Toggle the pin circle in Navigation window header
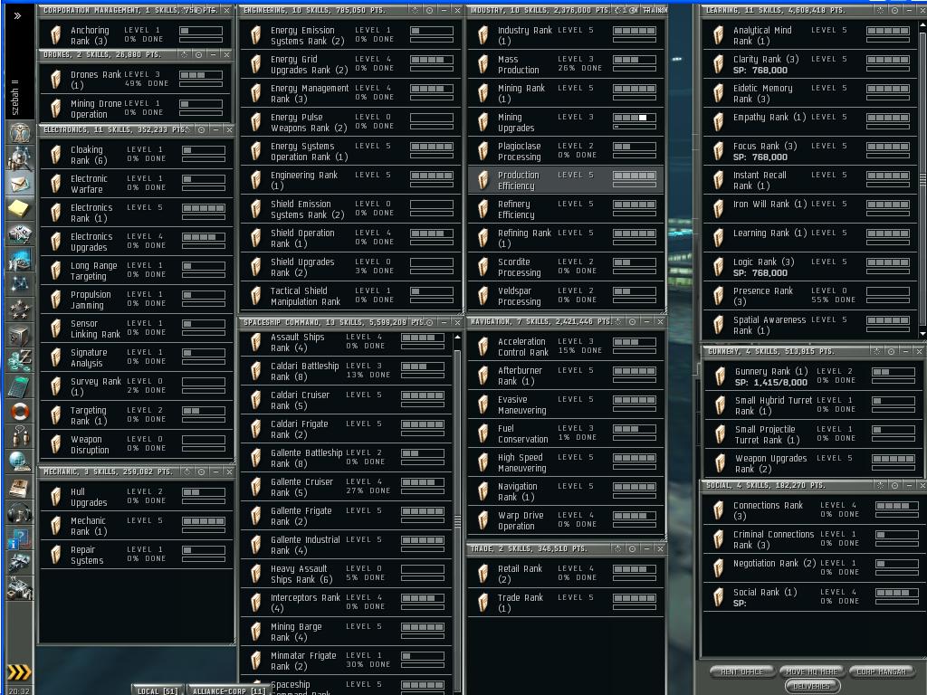The height and width of the screenshot is (695, 927). point(633,321)
